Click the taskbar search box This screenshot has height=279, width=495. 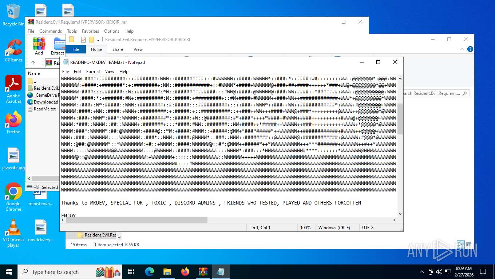[70, 272]
